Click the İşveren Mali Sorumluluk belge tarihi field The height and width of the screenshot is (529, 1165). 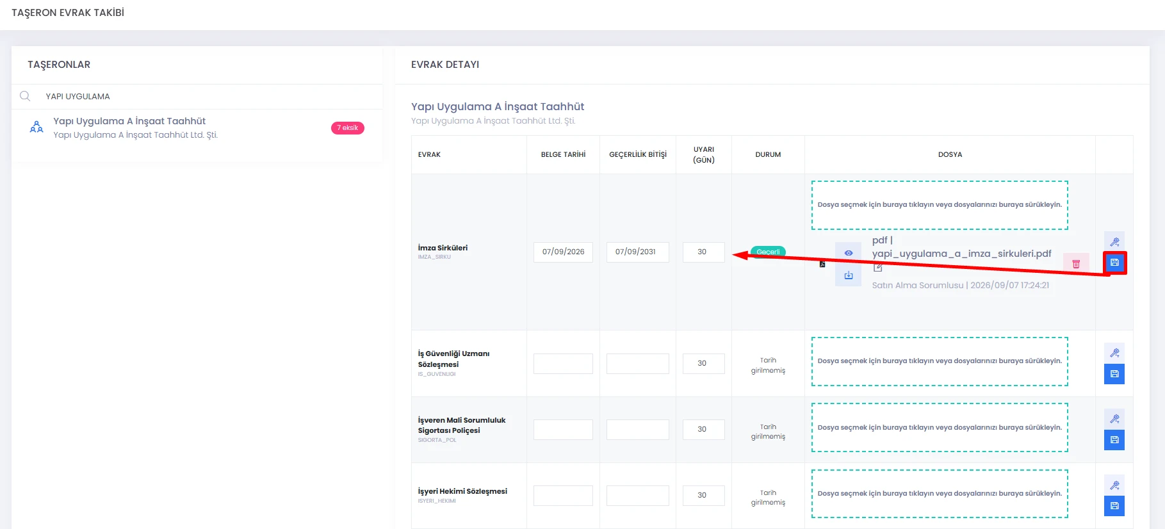point(563,429)
